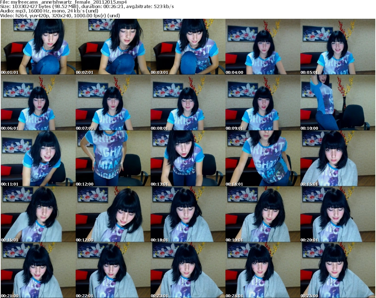Screen dimensions: 376x298
Task: Select the thumbnail labeled 00:18:01
Action: (x=188, y=214)
